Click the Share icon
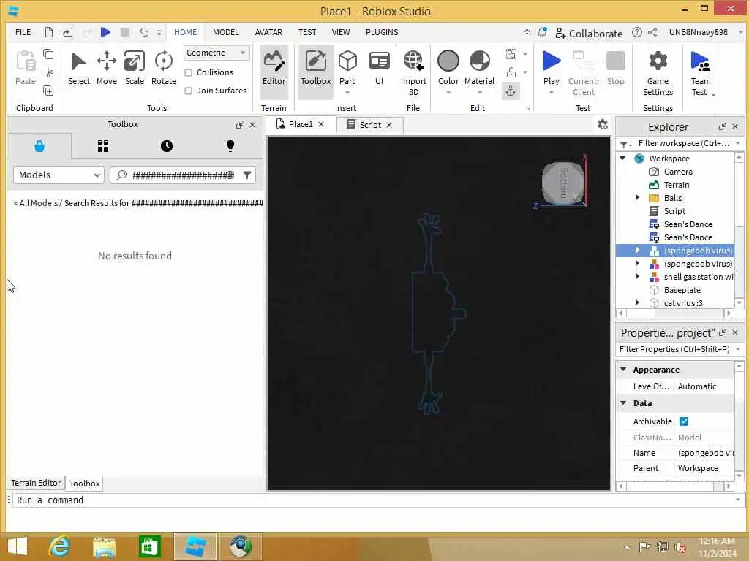749x561 pixels. [652, 32]
